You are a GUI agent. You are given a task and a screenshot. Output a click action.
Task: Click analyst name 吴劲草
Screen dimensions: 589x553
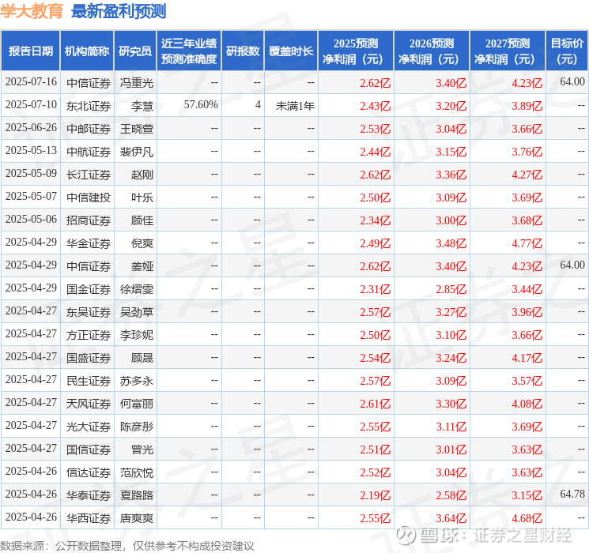(x=137, y=312)
